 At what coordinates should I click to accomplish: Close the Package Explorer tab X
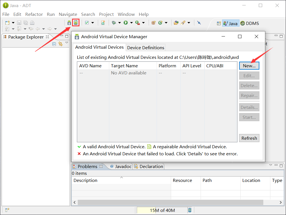(x=47, y=37)
